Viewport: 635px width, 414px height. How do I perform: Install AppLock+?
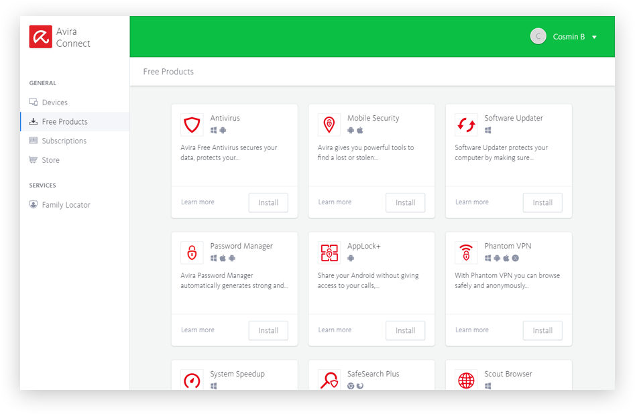click(406, 331)
